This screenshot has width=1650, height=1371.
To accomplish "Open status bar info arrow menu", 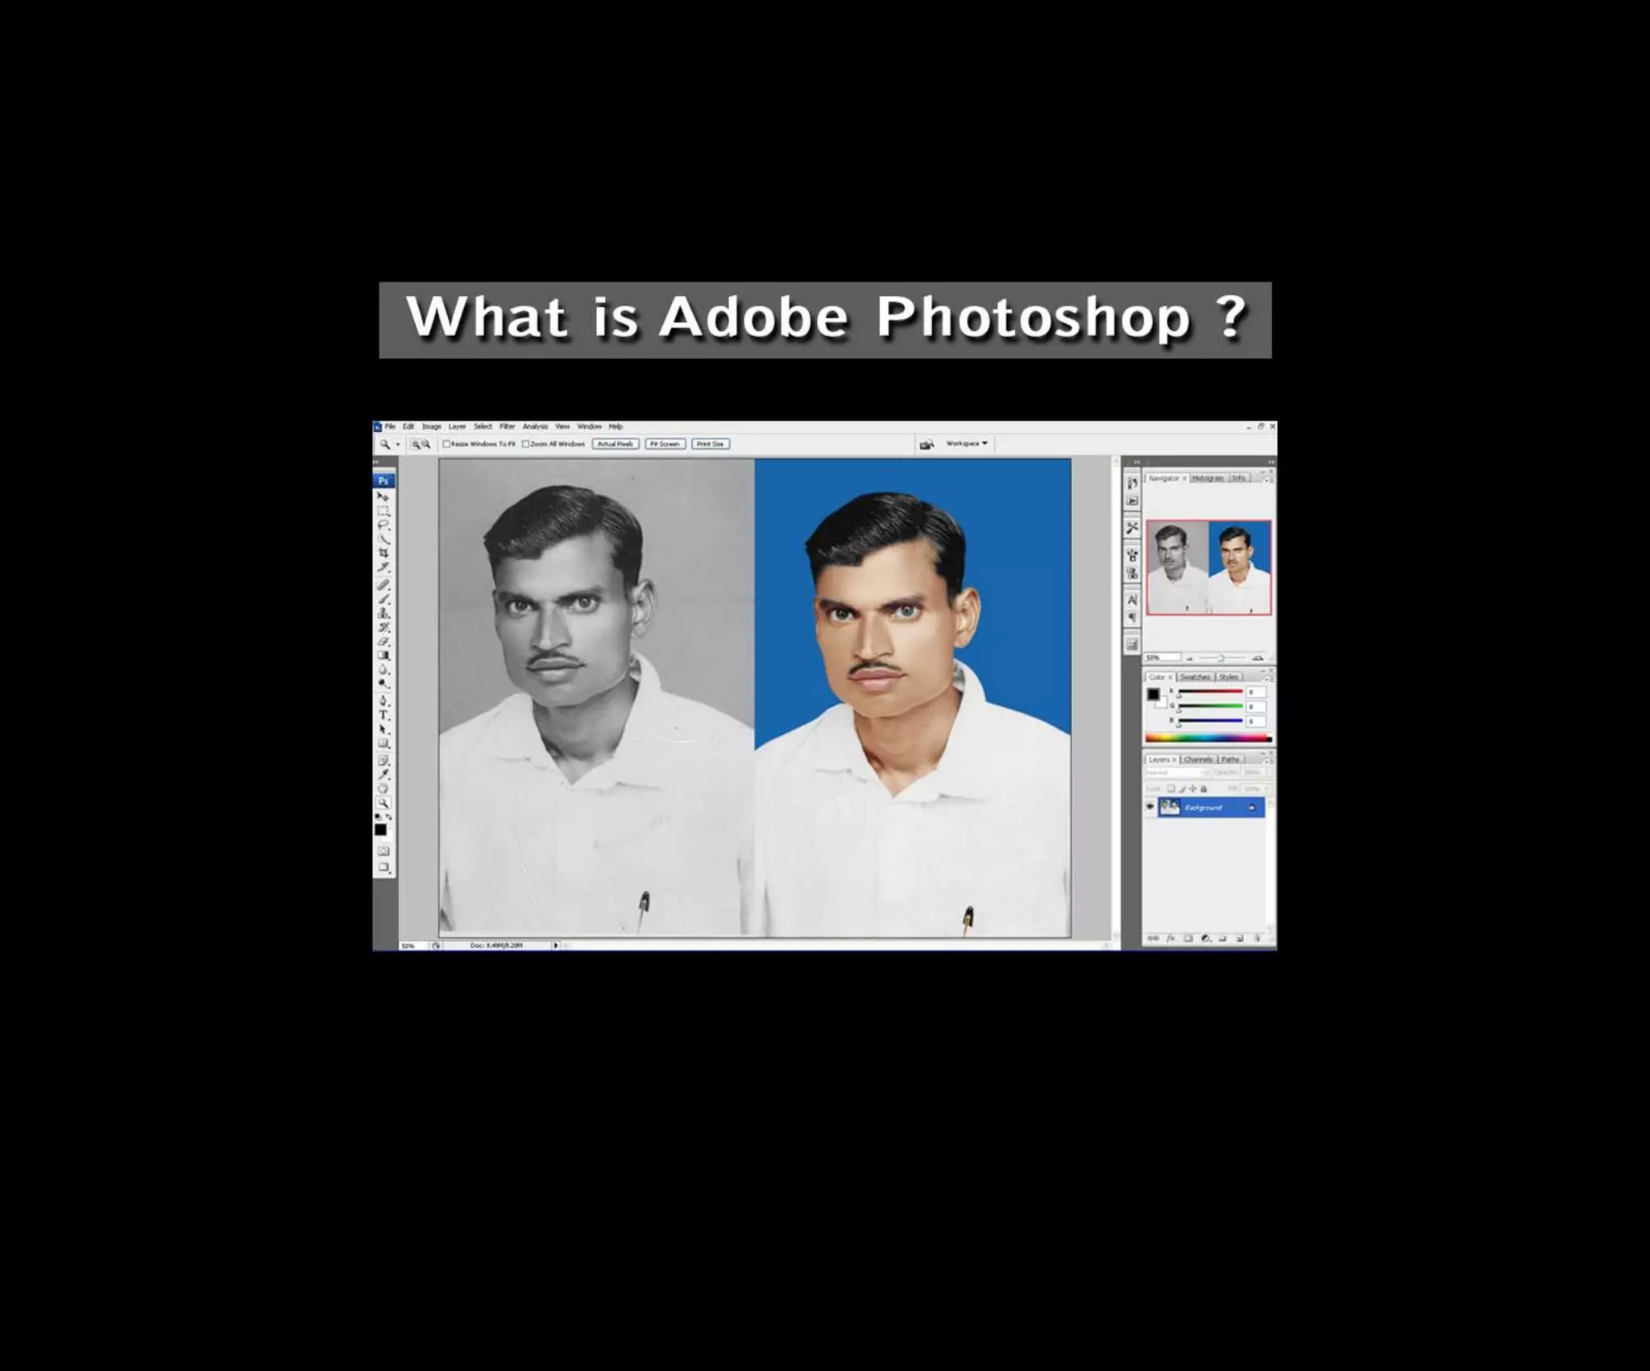I will click(556, 945).
